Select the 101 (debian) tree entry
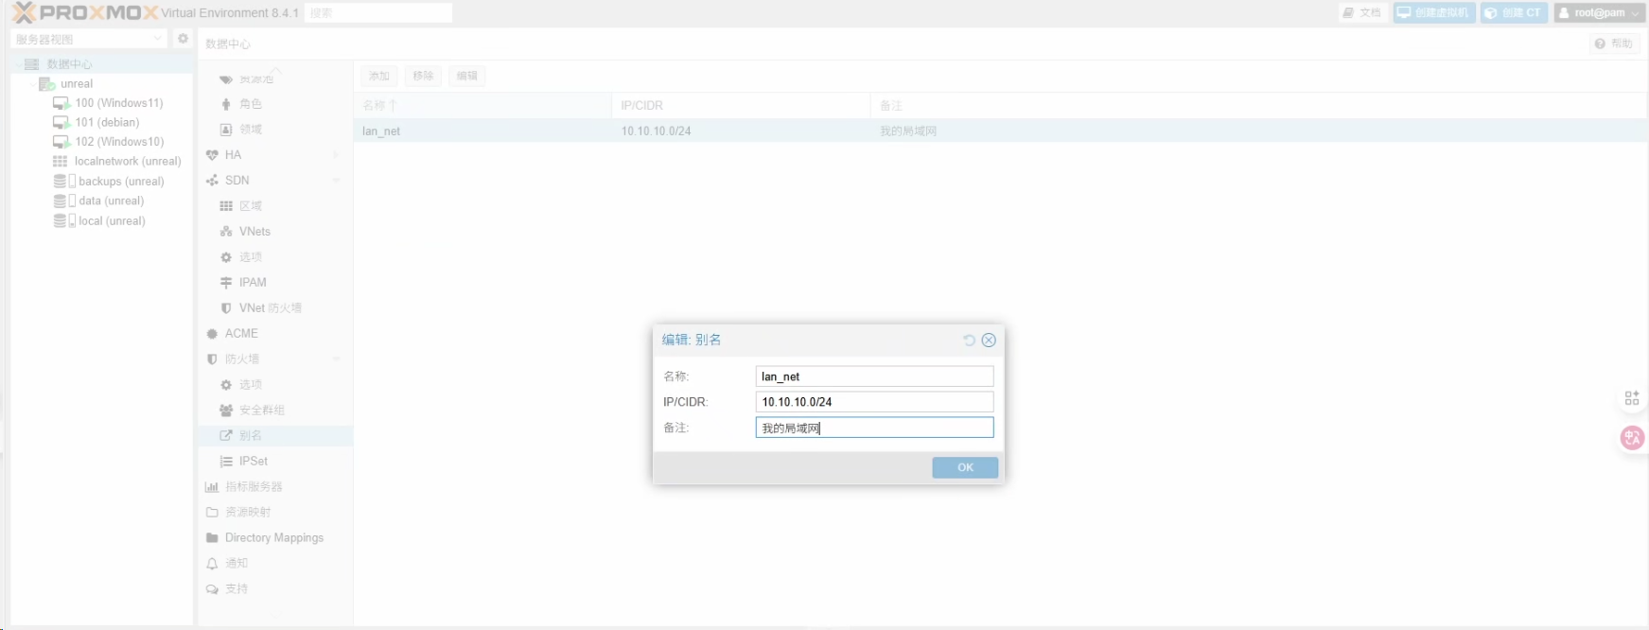This screenshot has height=630, width=1649. (x=107, y=123)
